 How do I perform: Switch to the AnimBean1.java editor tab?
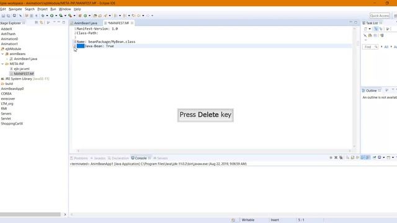tap(86, 23)
